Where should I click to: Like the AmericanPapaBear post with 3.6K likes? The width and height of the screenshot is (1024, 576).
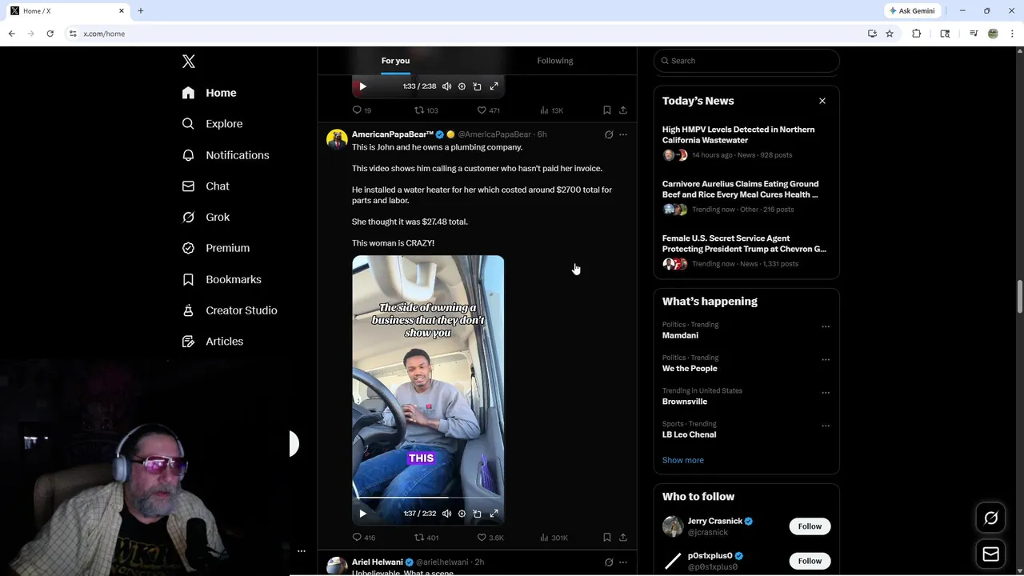[x=490, y=538]
